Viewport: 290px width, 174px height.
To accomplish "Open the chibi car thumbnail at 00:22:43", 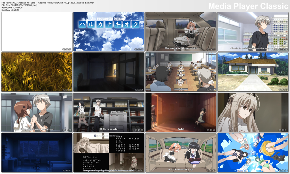I will (181, 153).
